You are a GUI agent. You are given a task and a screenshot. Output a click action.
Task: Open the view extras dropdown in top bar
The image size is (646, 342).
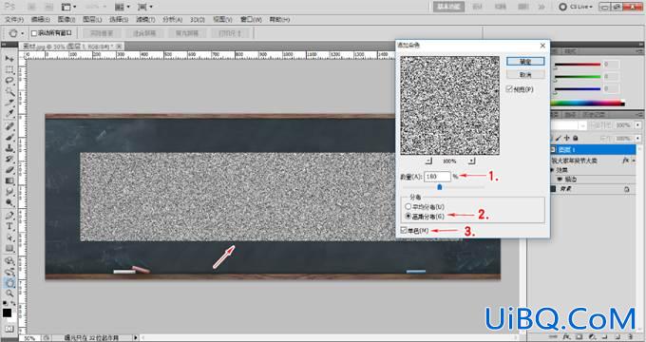[x=68, y=7]
